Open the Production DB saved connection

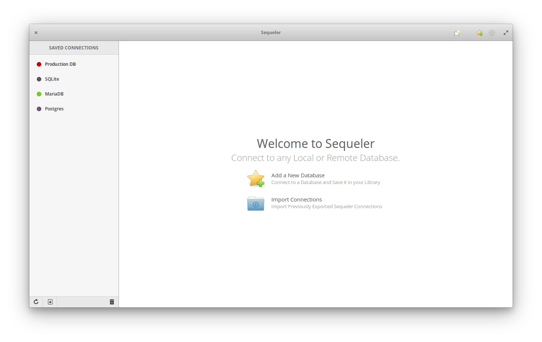pos(60,64)
